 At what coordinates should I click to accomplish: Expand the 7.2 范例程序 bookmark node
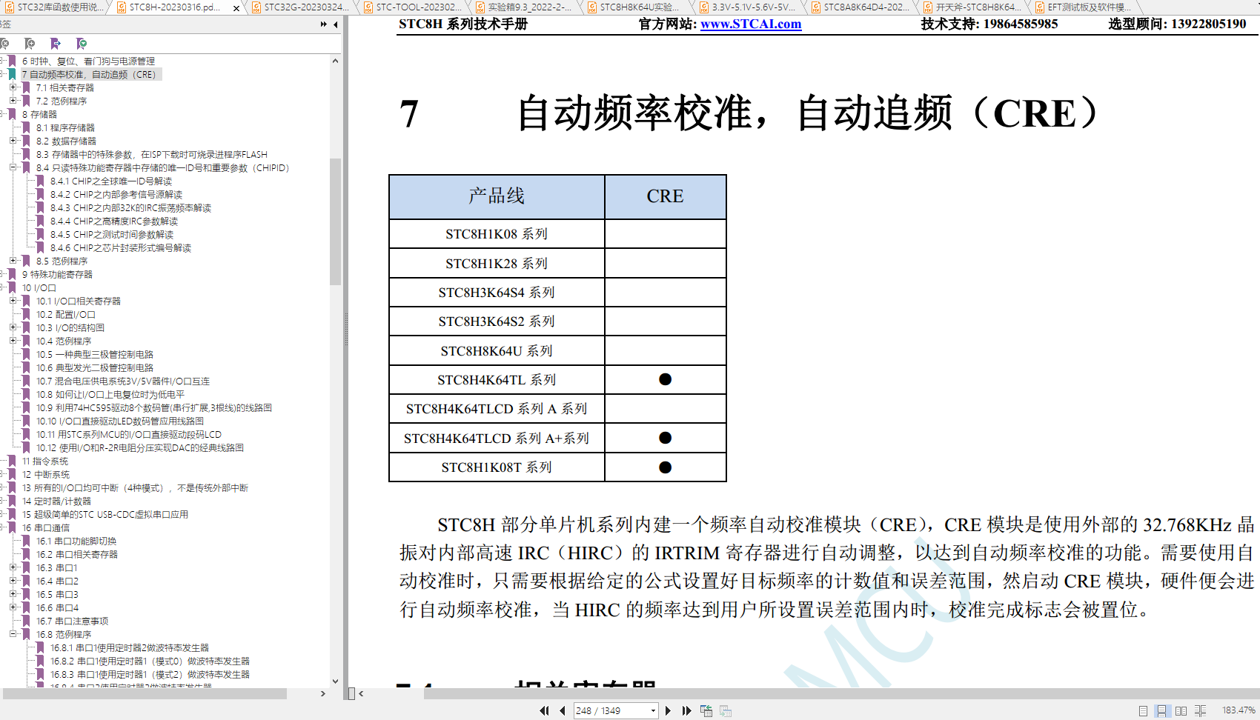[13, 101]
